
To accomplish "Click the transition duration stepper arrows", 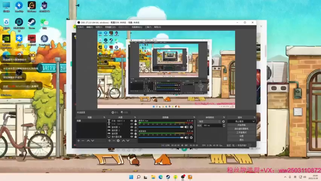I will [x=224, y=125].
